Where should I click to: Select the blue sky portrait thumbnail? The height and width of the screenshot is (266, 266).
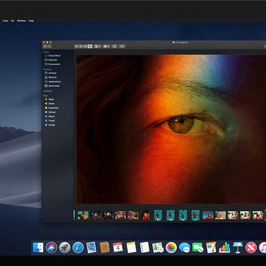[x=208, y=215]
